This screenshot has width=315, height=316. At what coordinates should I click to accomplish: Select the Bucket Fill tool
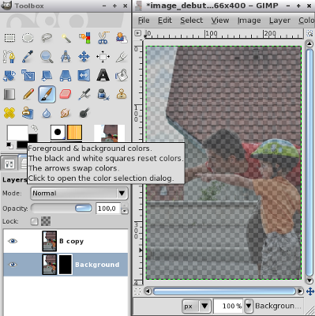[x=122, y=76]
